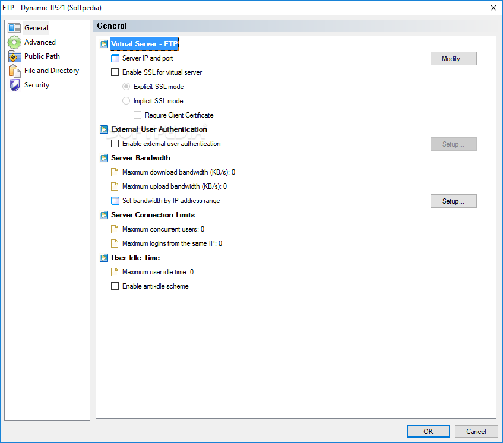This screenshot has width=503, height=443.
Task: Click the Maximum concurrent users note icon
Action: coord(115,229)
